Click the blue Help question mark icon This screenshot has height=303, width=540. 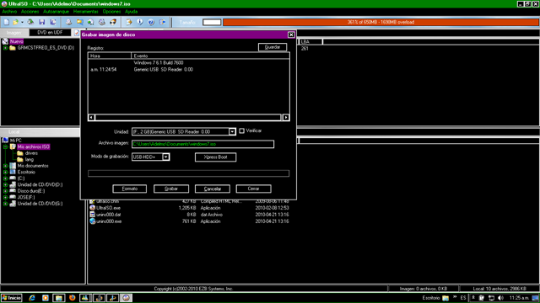(x=151, y=22)
